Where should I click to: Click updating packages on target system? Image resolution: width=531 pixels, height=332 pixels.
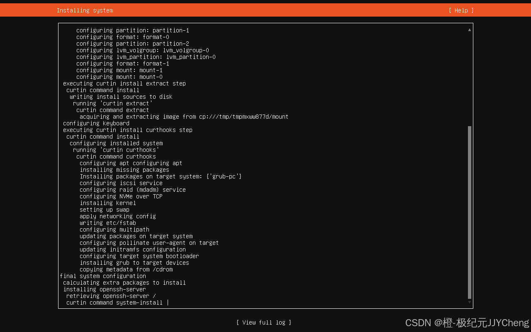136,236
